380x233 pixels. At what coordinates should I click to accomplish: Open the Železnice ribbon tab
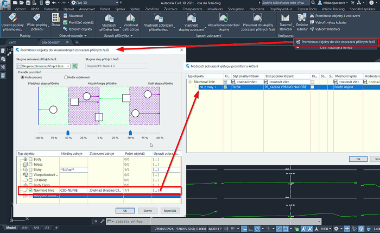pyautogui.click(x=170, y=9)
